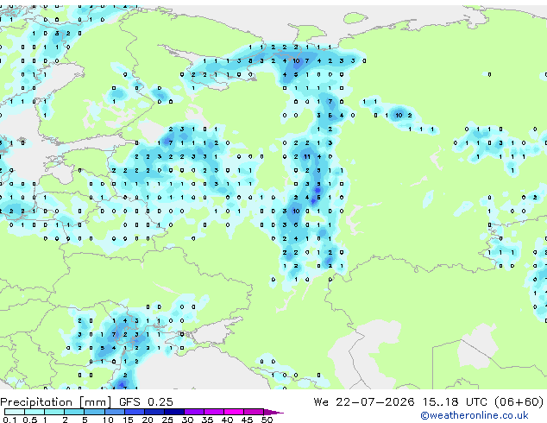Click the 'GFS 0.25' model label

coord(146,402)
